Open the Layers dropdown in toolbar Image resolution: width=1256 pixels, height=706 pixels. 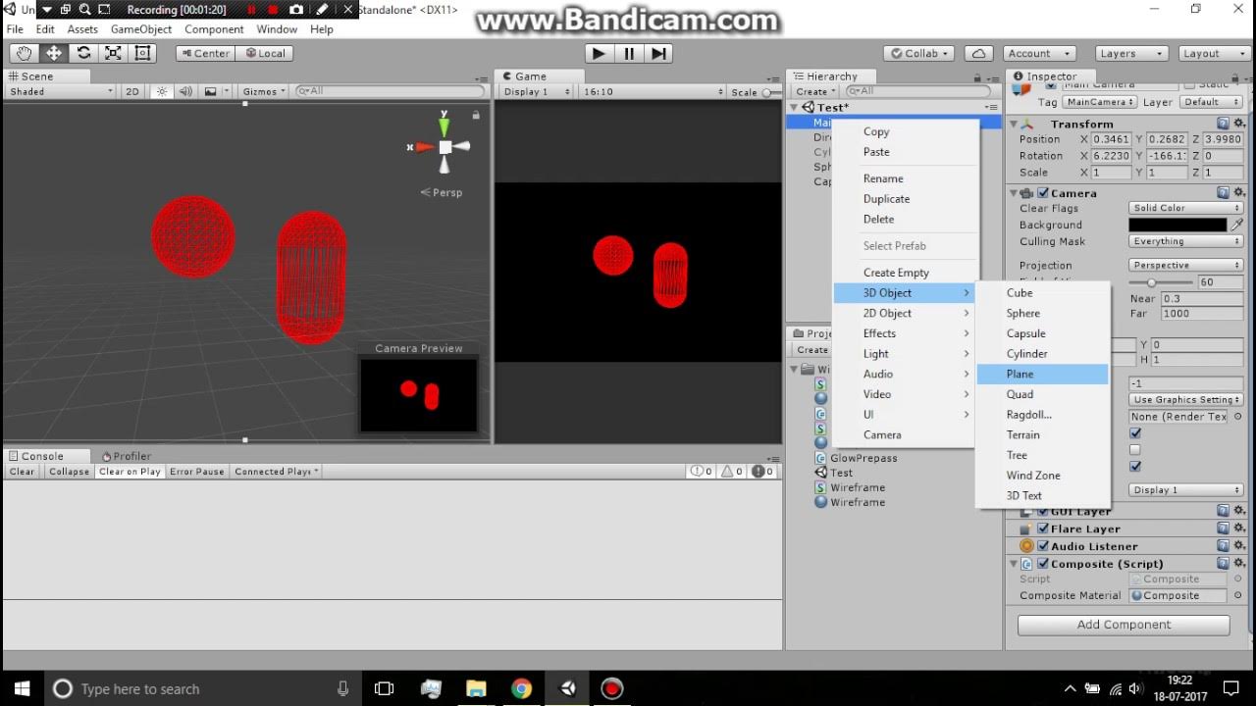[1129, 53]
